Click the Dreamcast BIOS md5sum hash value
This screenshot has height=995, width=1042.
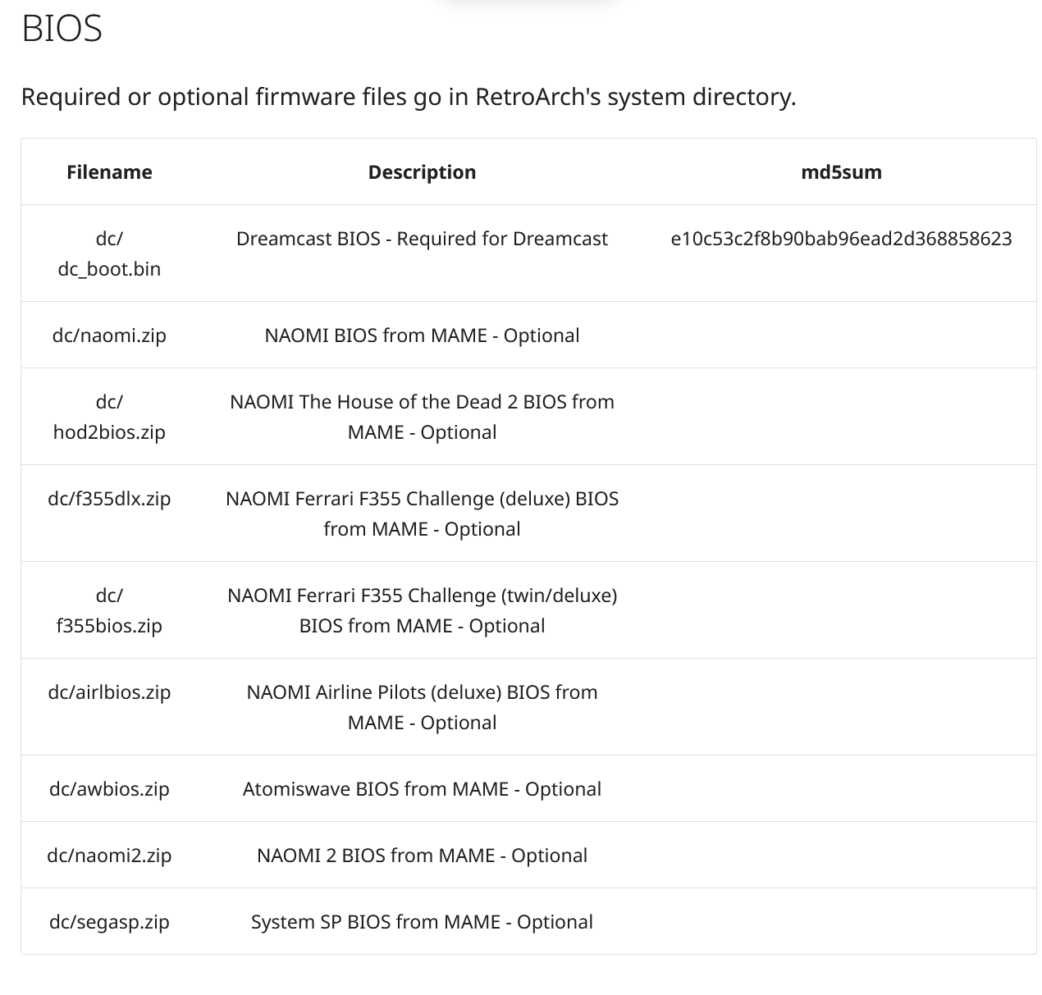tap(841, 239)
